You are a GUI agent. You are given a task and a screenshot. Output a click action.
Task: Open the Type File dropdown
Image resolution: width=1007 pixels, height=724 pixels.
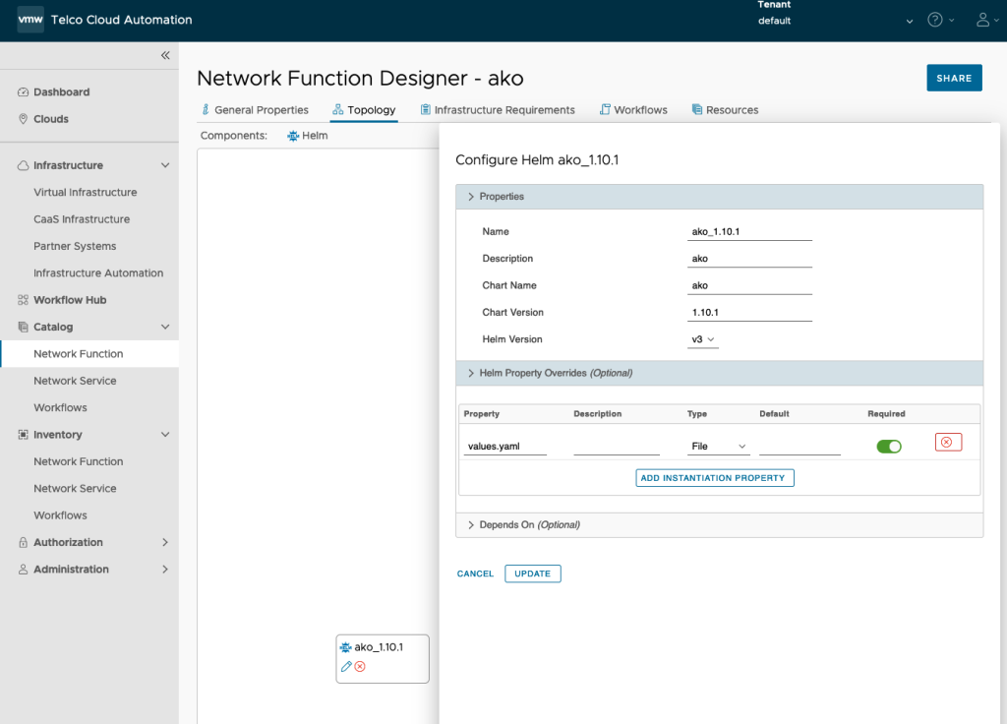[718, 447]
